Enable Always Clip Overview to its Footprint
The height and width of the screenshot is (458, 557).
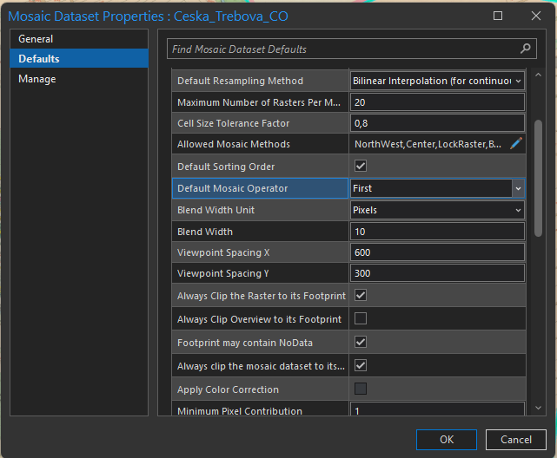[x=361, y=318]
